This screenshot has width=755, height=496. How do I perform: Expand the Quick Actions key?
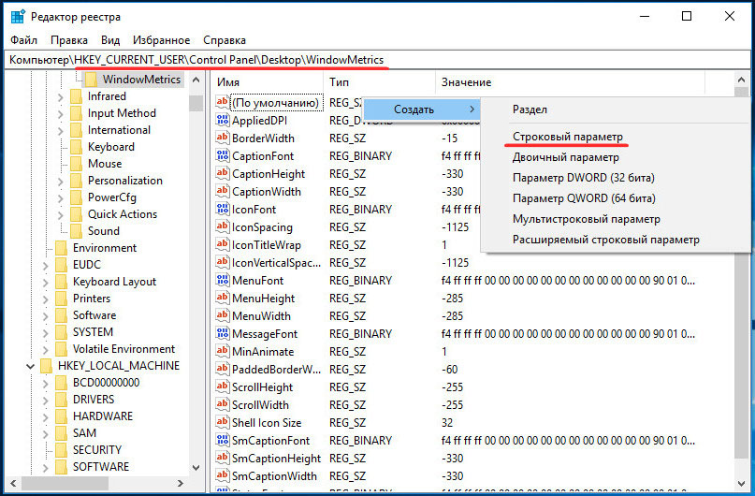click(x=60, y=215)
